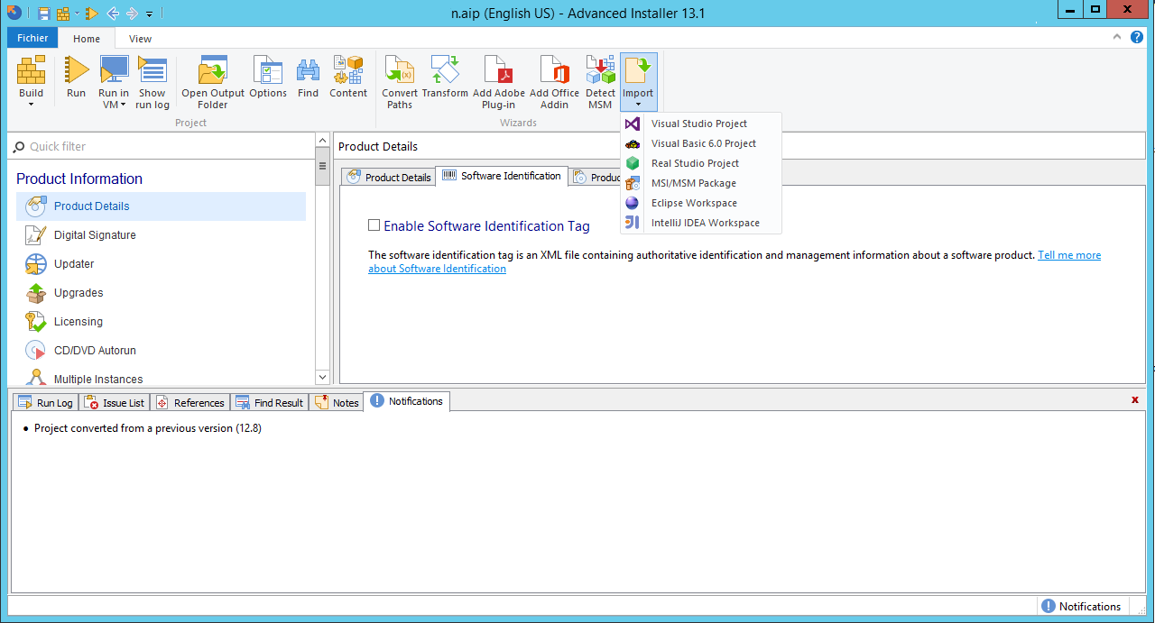Select MSI/MSM Package import option
This screenshot has width=1155, height=623.
point(693,183)
